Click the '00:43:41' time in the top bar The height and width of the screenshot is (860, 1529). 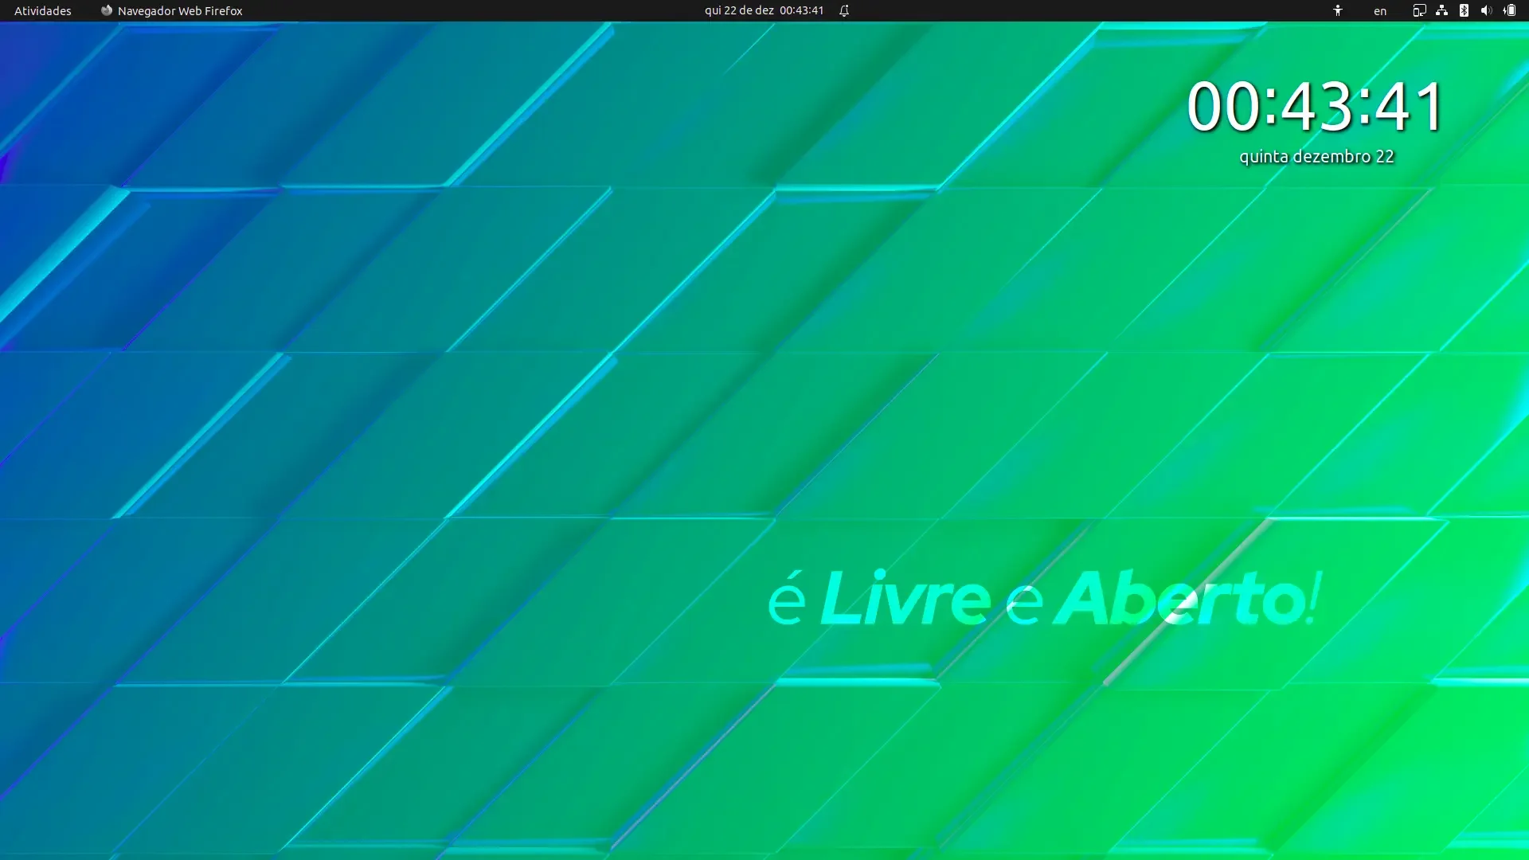pyautogui.click(x=802, y=10)
